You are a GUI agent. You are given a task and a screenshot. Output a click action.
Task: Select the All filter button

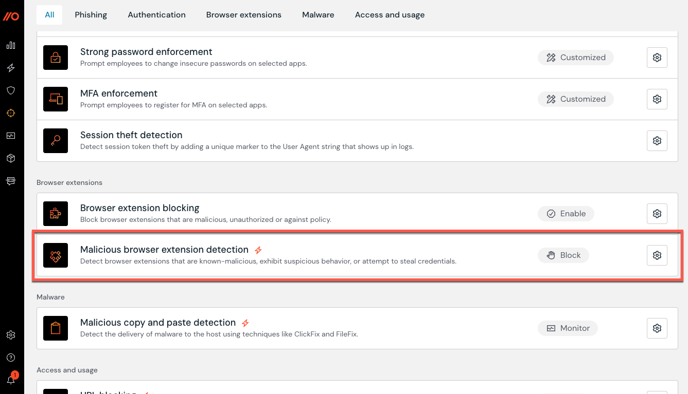point(49,14)
